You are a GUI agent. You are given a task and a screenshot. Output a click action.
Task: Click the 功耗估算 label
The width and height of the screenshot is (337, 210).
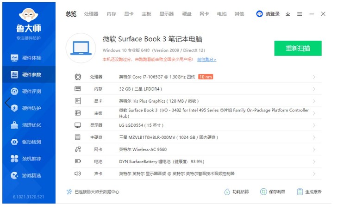[241, 192]
